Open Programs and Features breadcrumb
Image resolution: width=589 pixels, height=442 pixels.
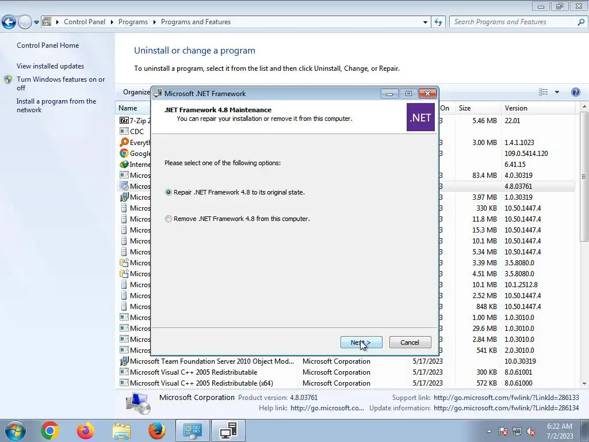(196, 22)
